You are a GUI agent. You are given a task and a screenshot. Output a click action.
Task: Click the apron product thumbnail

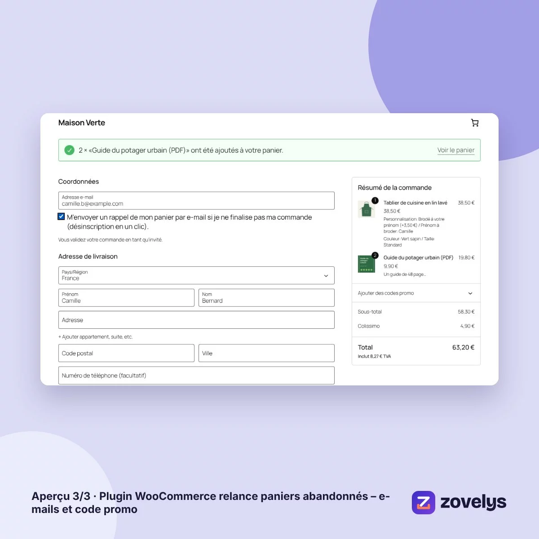click(367, 209)
